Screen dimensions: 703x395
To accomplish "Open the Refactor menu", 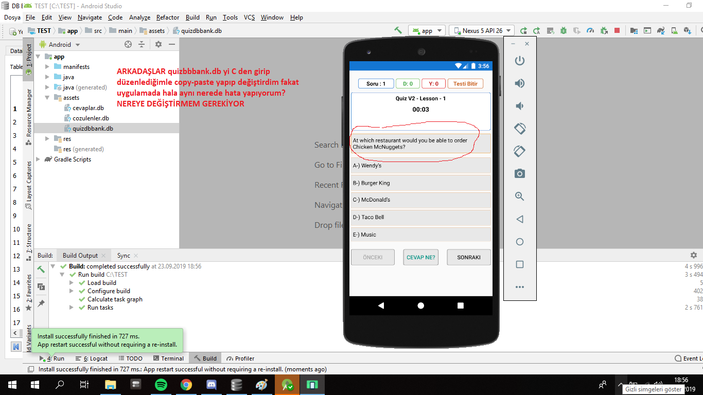I will 168,17.
